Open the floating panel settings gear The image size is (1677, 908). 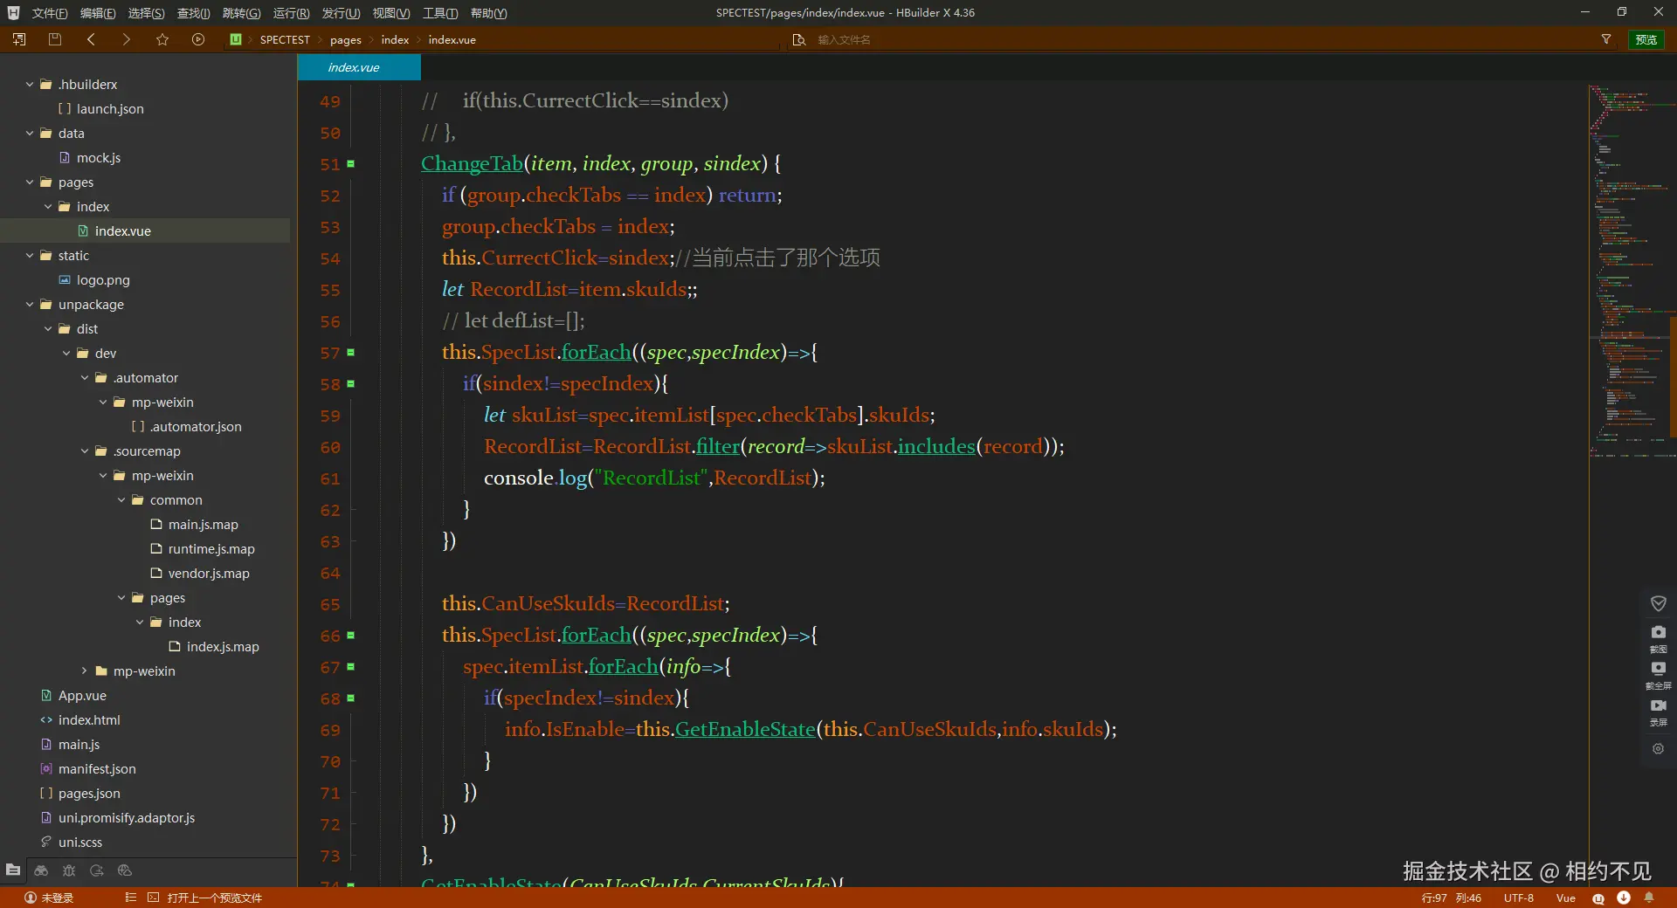(x=1658, y=748)
